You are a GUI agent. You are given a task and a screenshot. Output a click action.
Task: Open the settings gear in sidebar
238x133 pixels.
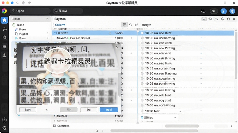point(4,128)
